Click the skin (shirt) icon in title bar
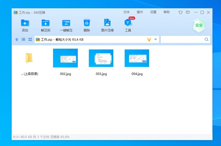The width and height of the screenshot is (221, 146). (180, 12)
